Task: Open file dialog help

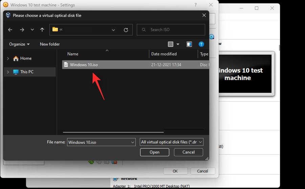Action: [201, 44]
